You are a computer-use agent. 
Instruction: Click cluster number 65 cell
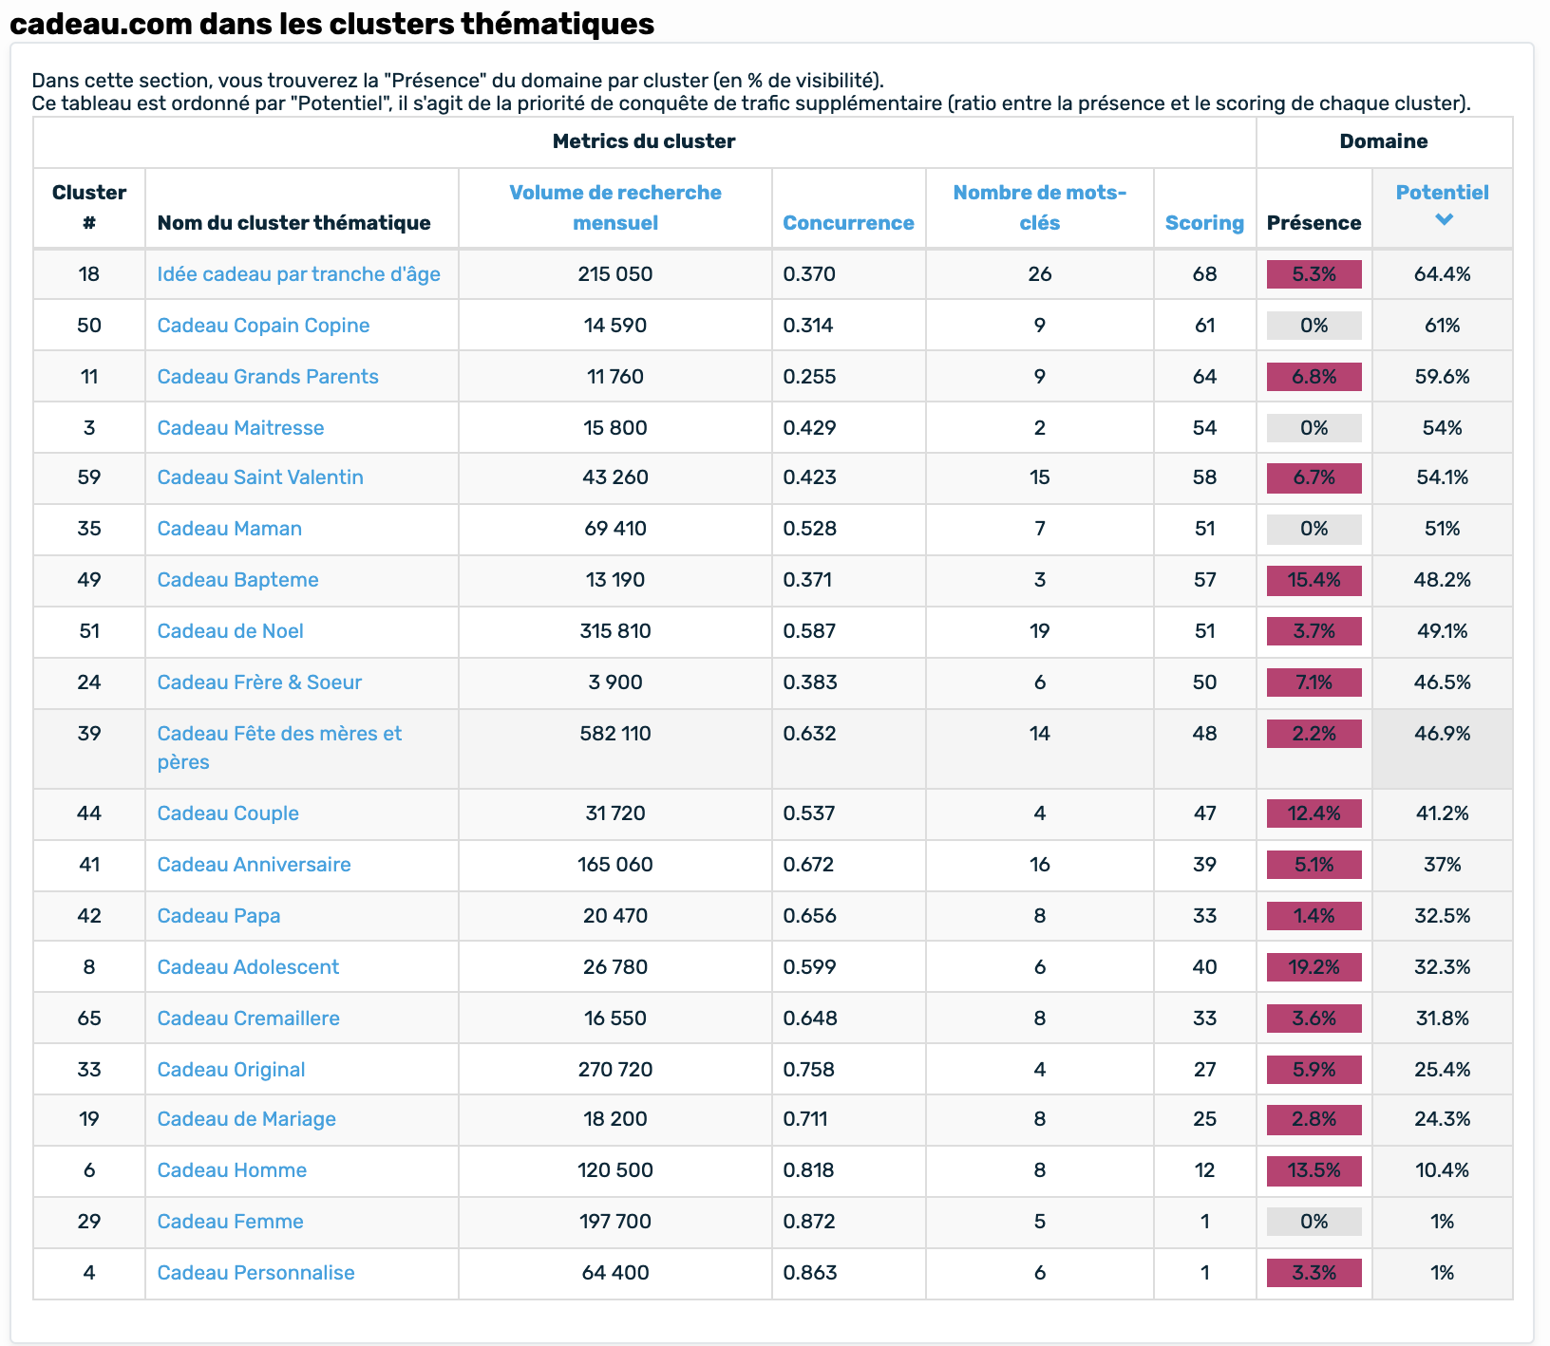pos(89,1019)
